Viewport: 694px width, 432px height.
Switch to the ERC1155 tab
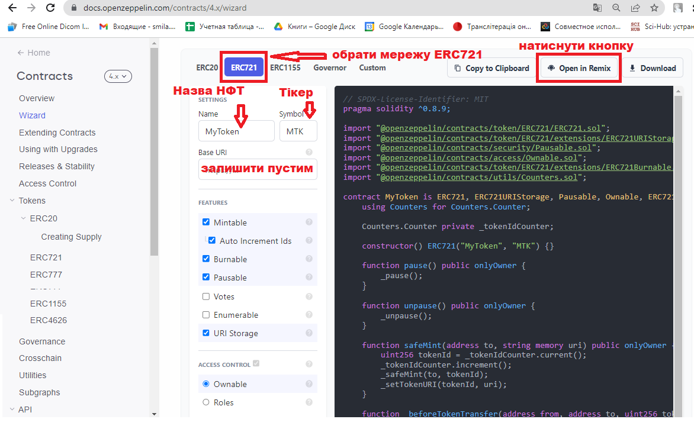pos(285,67)
